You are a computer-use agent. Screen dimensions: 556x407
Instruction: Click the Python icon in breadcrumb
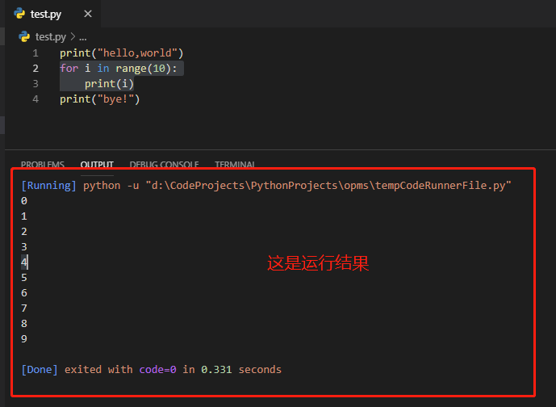click(x=24, y=36)
